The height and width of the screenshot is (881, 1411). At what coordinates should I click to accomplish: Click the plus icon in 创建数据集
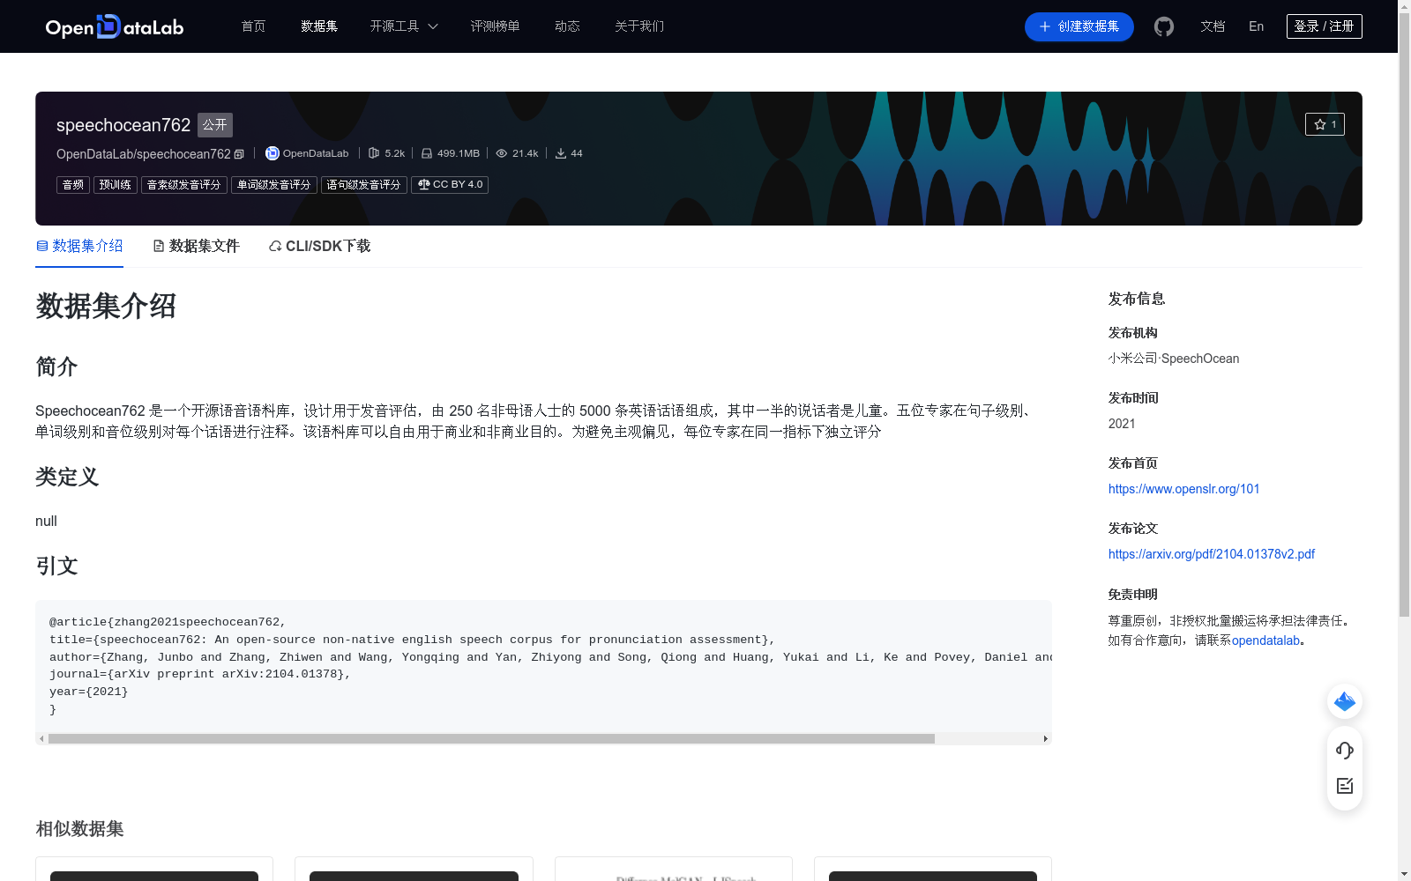tap(1045, 26)
